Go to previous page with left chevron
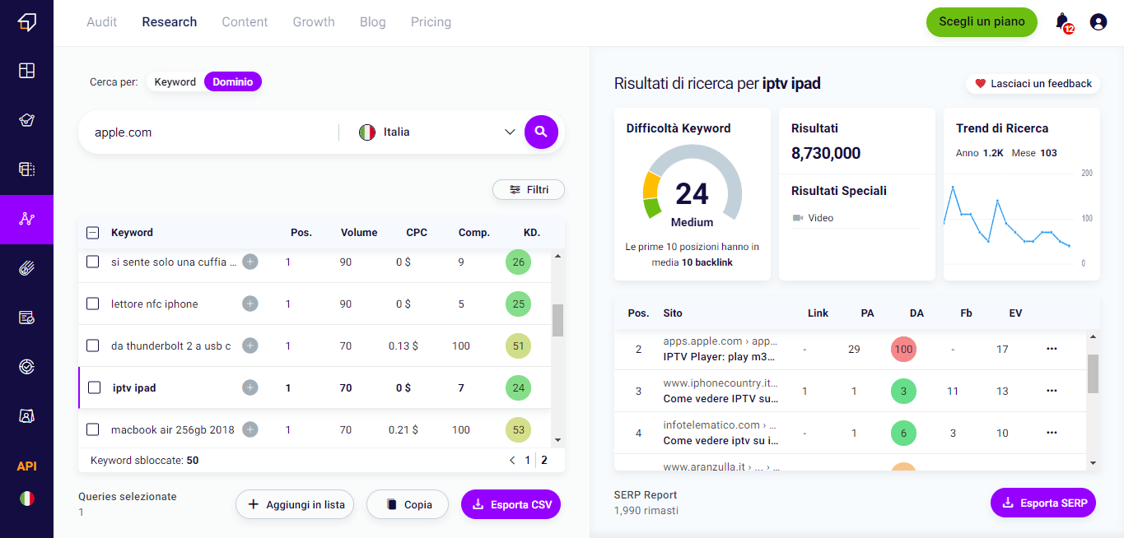The image size is (1124, 538). 512,461
